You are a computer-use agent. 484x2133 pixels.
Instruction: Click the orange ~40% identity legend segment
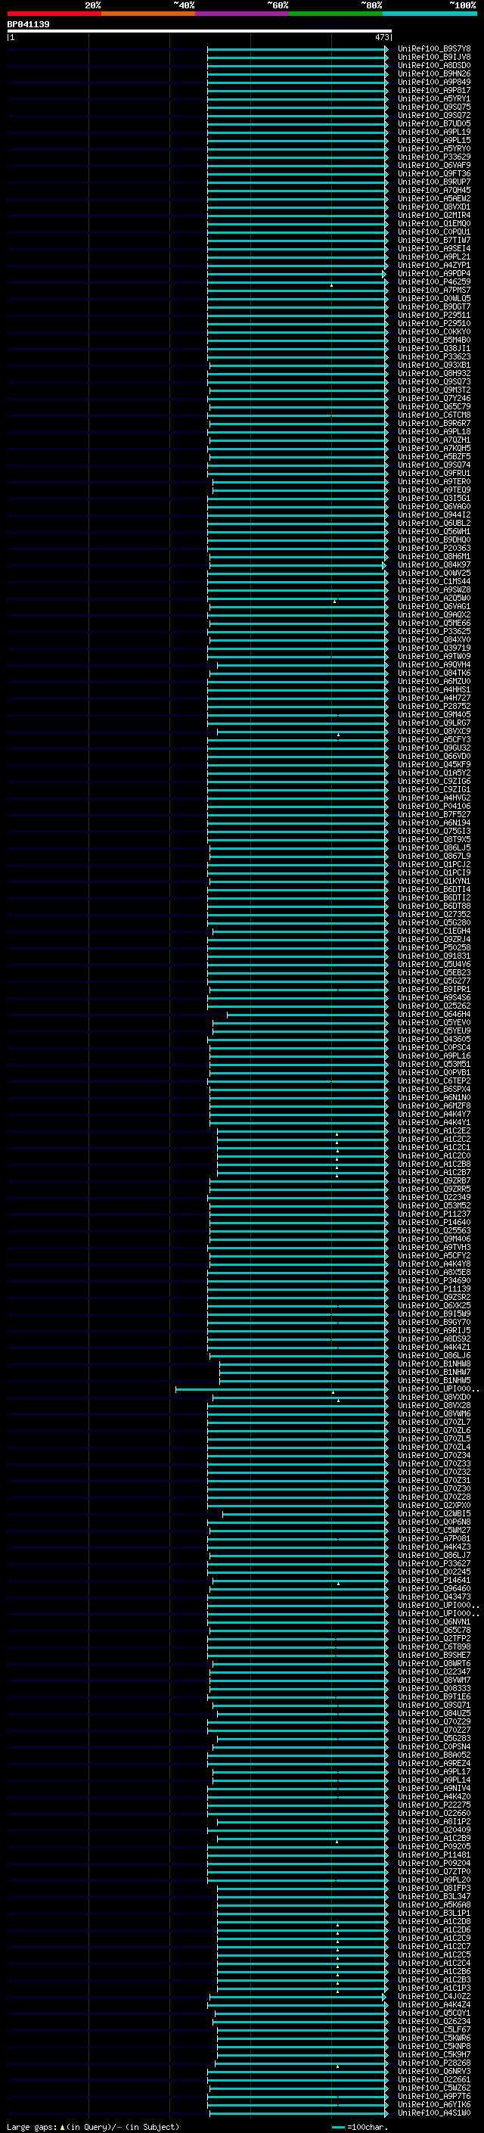pos(148,14)
